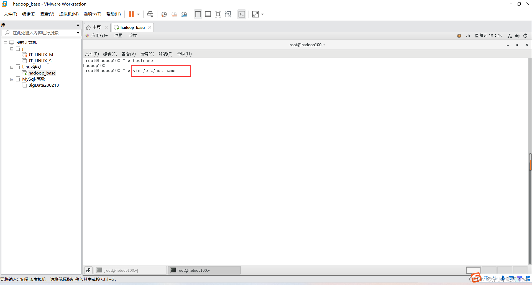
Task: Collapse the Linux学习 folder node
Action: tap(12, 67)
